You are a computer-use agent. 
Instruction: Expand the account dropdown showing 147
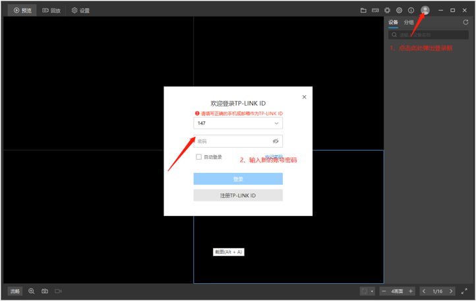tap(276, 123)
